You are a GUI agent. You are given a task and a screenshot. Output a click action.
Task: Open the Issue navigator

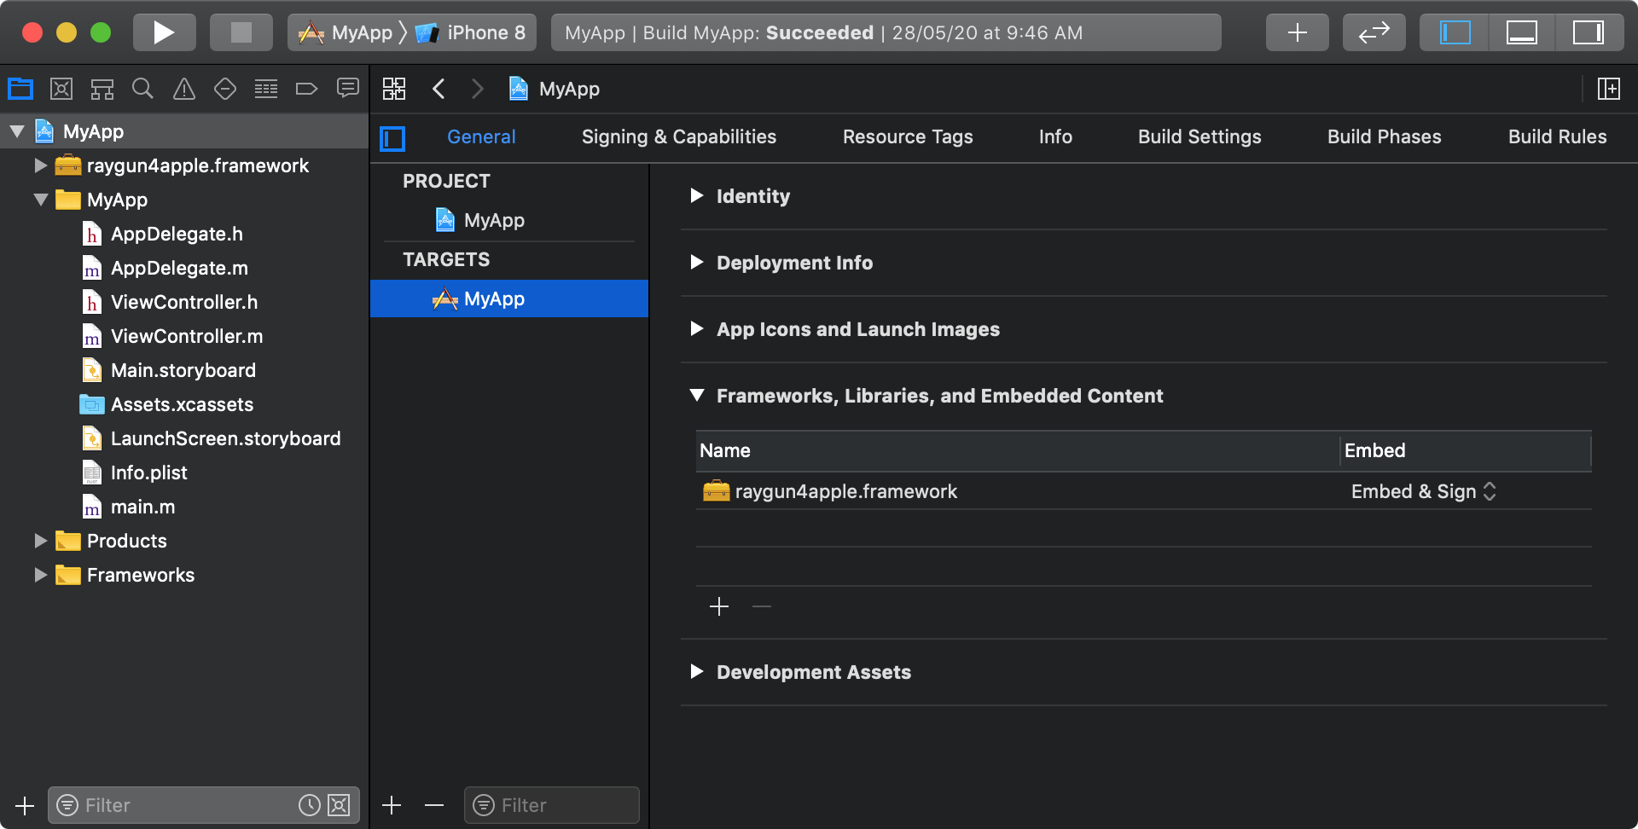tap(183, 89)
